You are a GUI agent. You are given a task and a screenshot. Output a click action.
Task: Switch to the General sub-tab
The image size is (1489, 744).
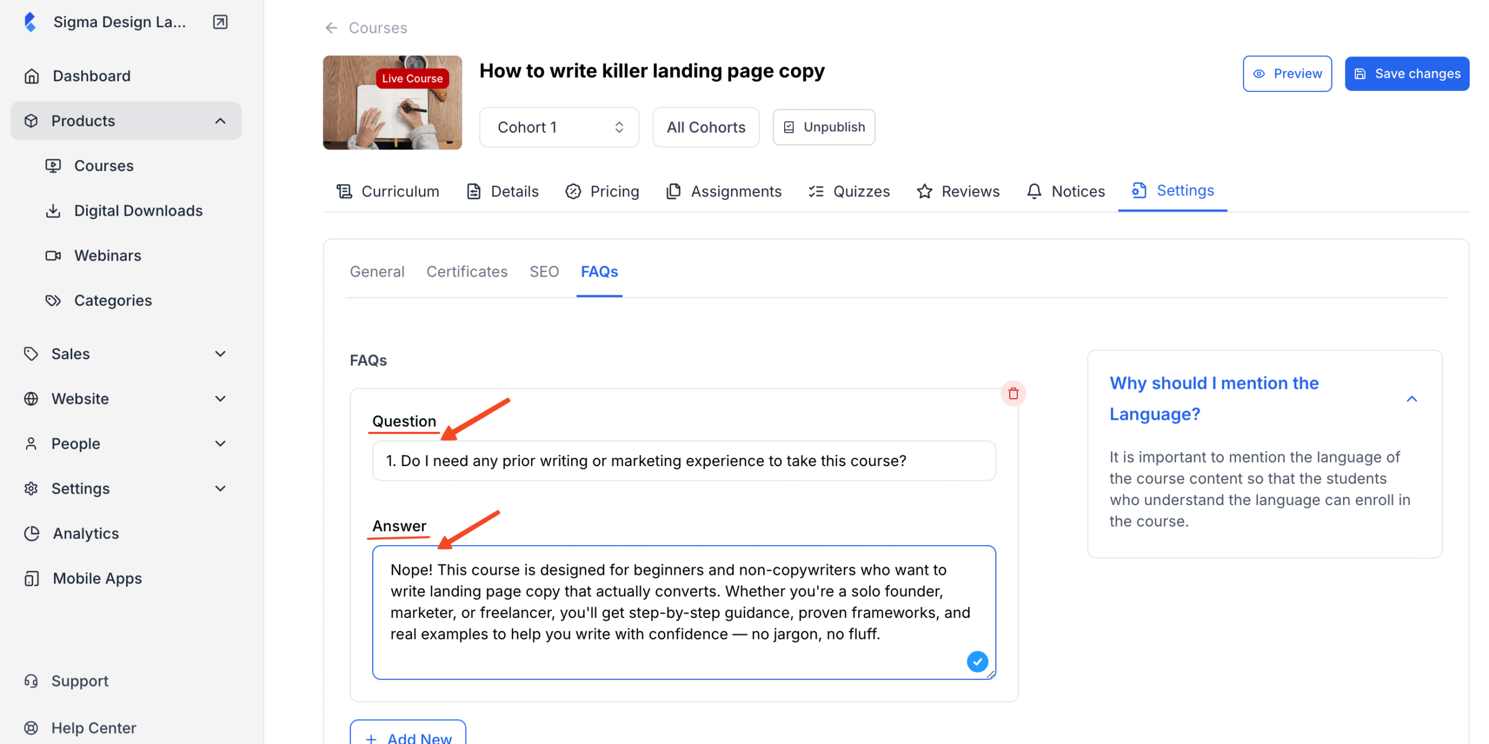(377, 271)
